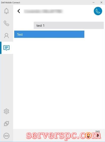Close the Dell Mobile Connect window
105x142 pixels.
pyautogui.click(x=101, y=3)
